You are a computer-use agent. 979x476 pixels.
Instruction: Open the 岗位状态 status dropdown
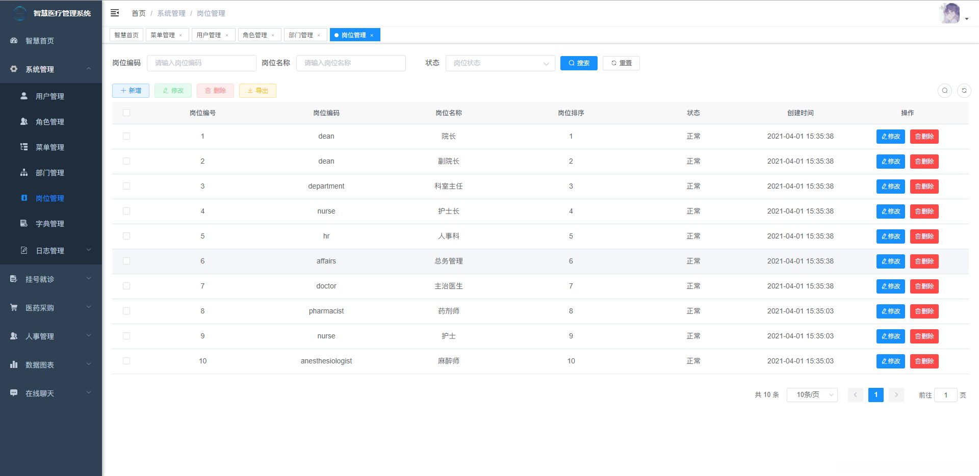click(x=500, y=63)
